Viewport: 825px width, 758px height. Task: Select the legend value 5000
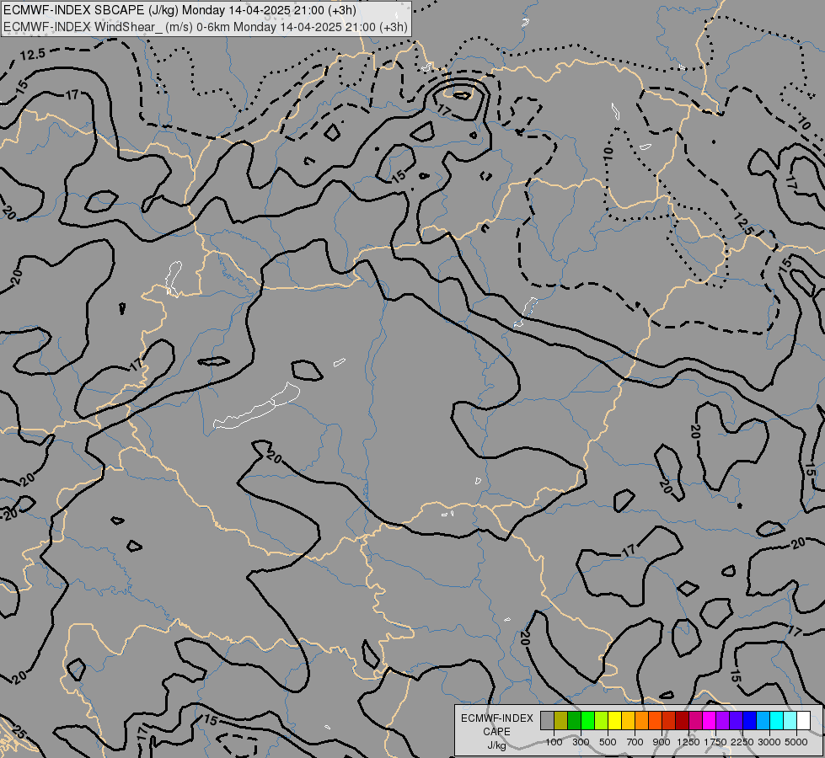[796, 742]
